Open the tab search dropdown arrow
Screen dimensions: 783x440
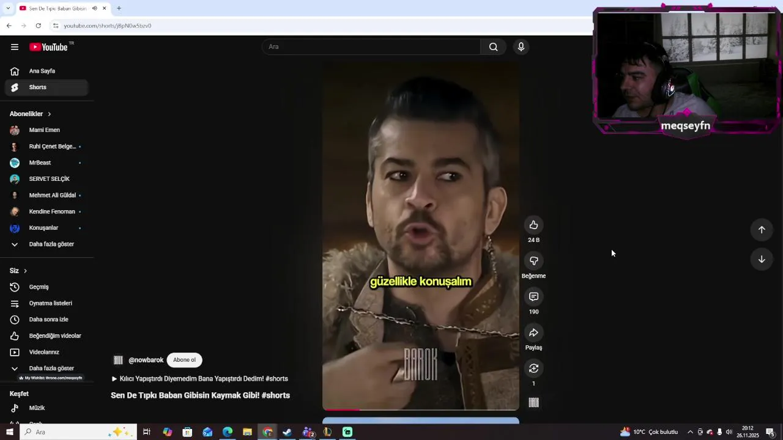click(x=7, y=9)
